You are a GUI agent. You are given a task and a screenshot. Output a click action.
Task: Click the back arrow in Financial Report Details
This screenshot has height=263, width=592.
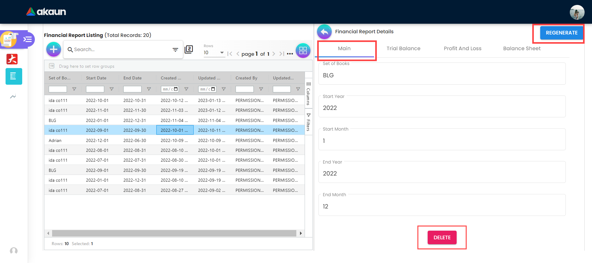point(324,32)
